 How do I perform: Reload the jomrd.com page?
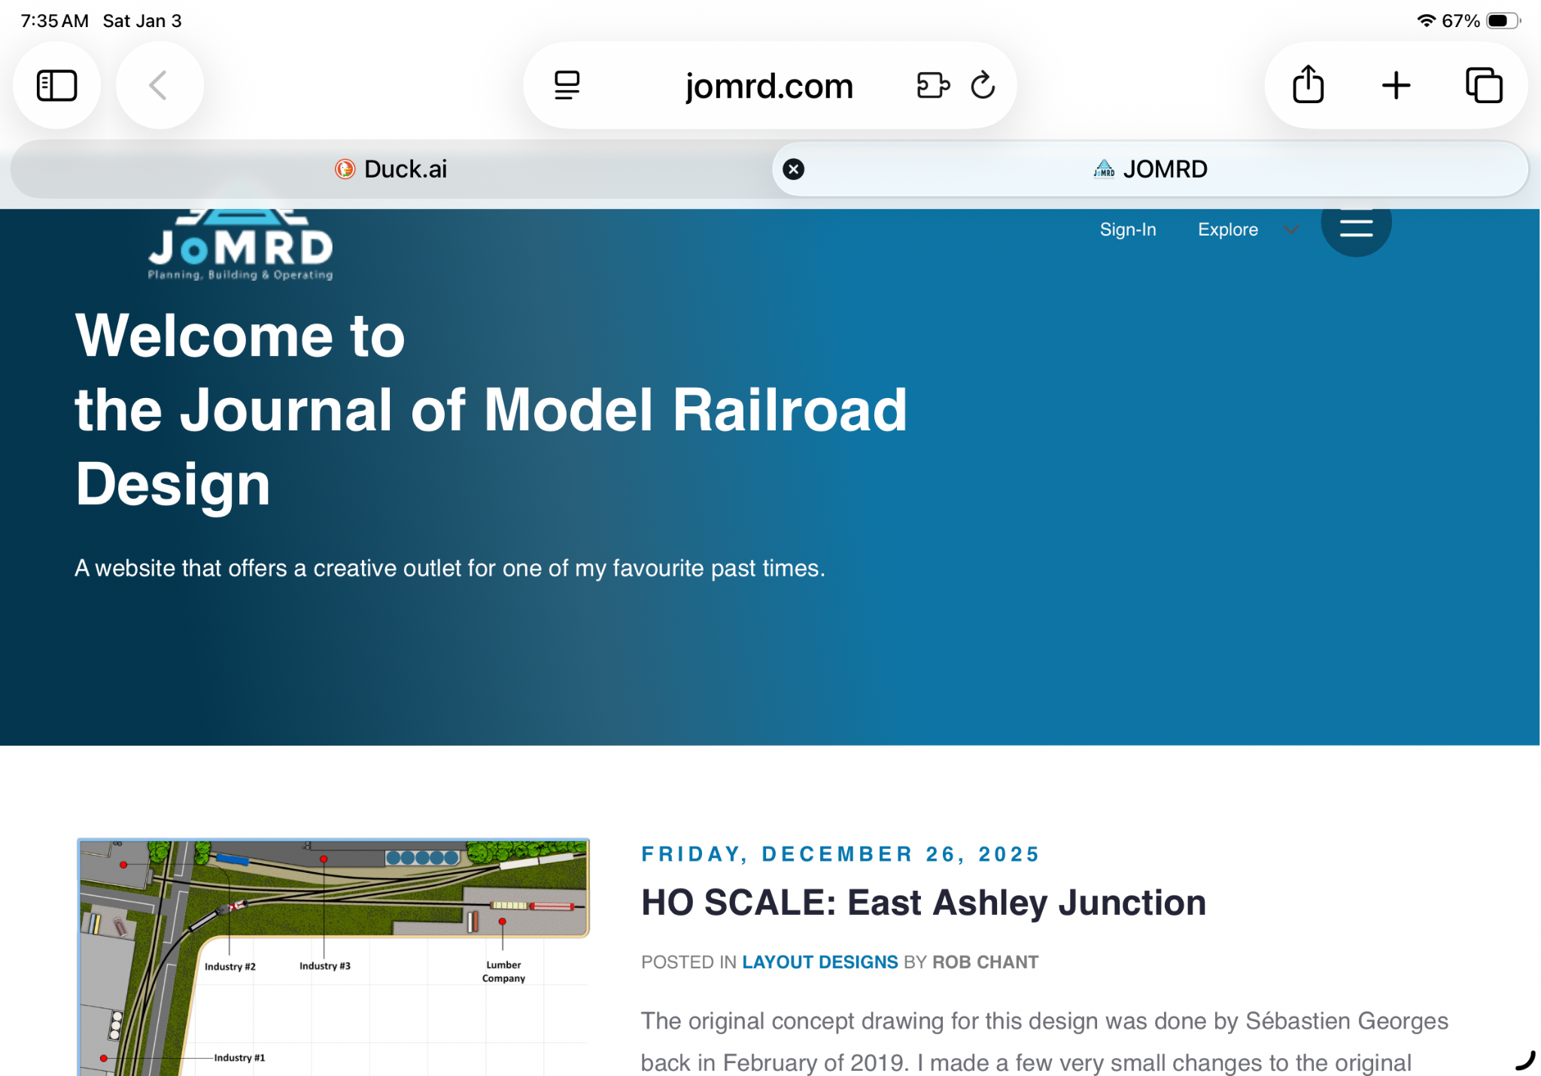(x=983, y=85)
